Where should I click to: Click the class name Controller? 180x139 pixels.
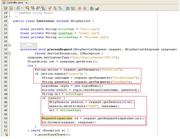click(45, 21)
